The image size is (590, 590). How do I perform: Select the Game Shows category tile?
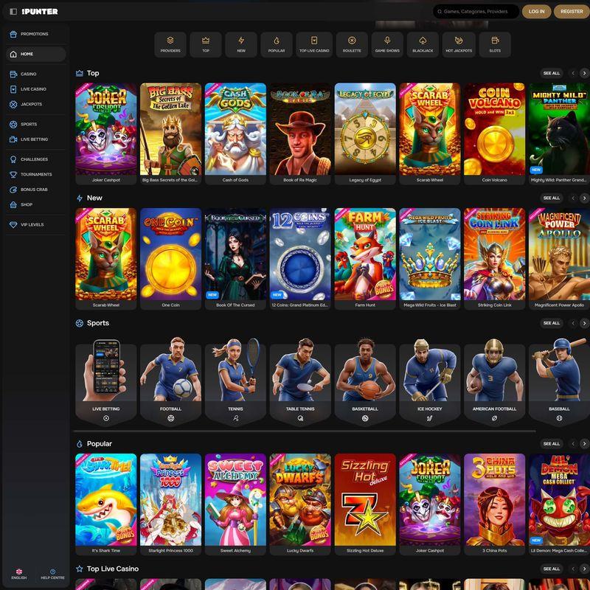387,44
